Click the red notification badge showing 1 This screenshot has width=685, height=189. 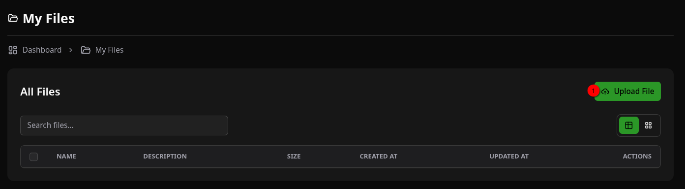(593, 91)
